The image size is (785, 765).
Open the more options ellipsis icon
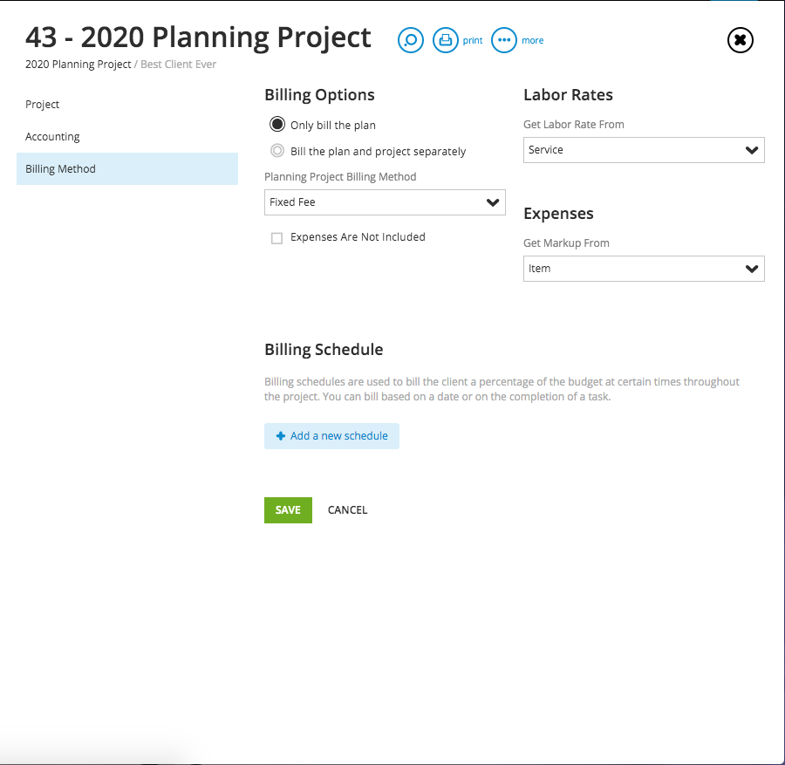504,40
